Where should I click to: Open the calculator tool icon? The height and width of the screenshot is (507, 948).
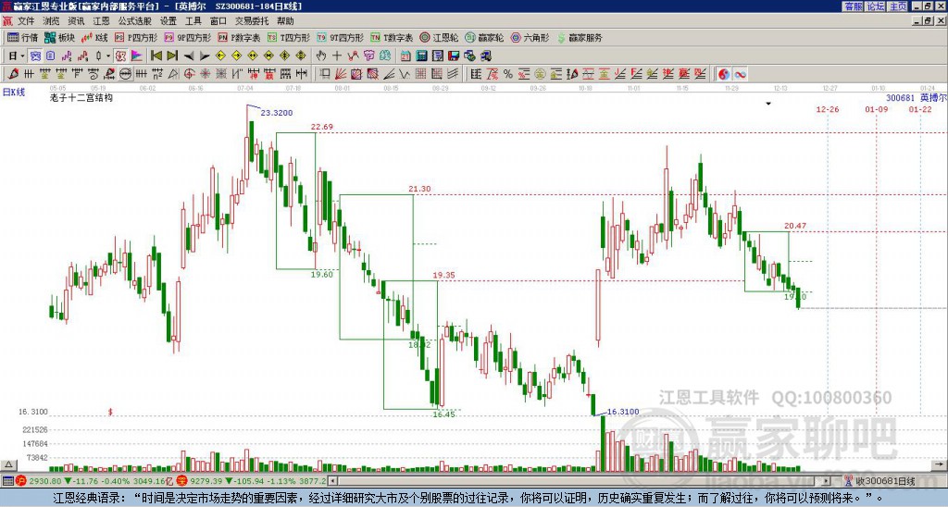[422, 56]
